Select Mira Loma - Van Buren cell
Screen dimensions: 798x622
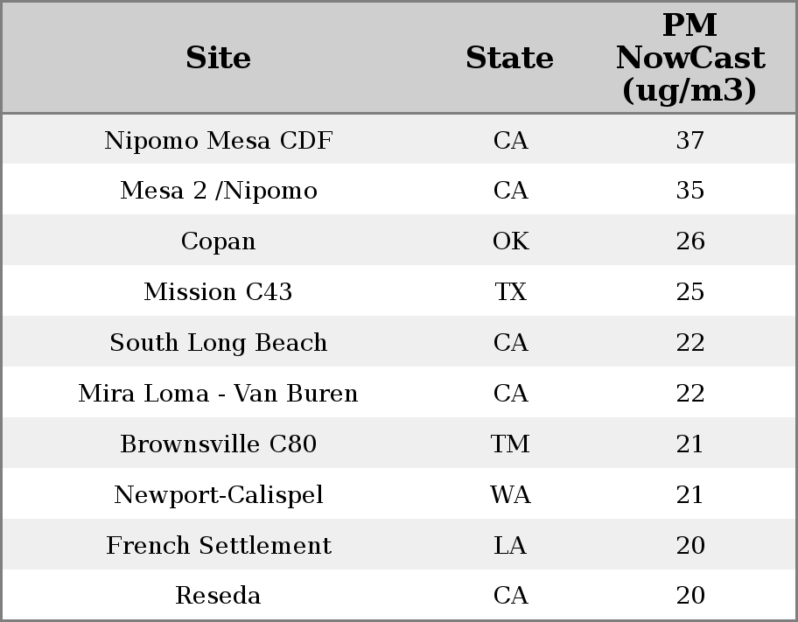[x=218, y=394]
